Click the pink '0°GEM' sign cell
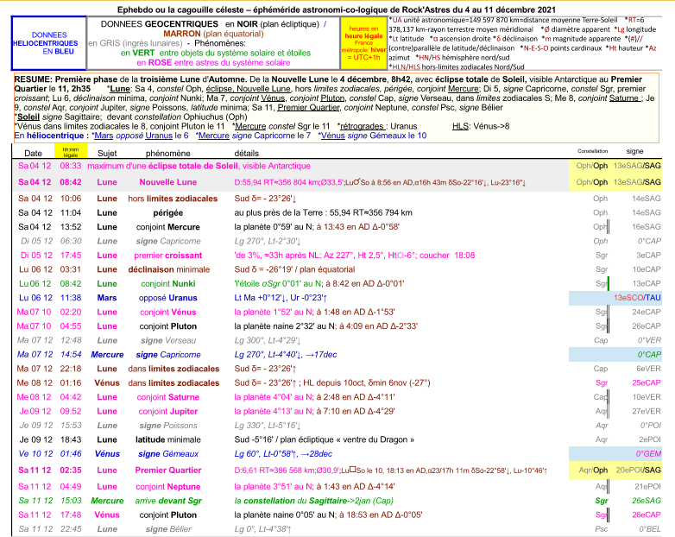Screen dimensions: 675x537 [648, 454]
